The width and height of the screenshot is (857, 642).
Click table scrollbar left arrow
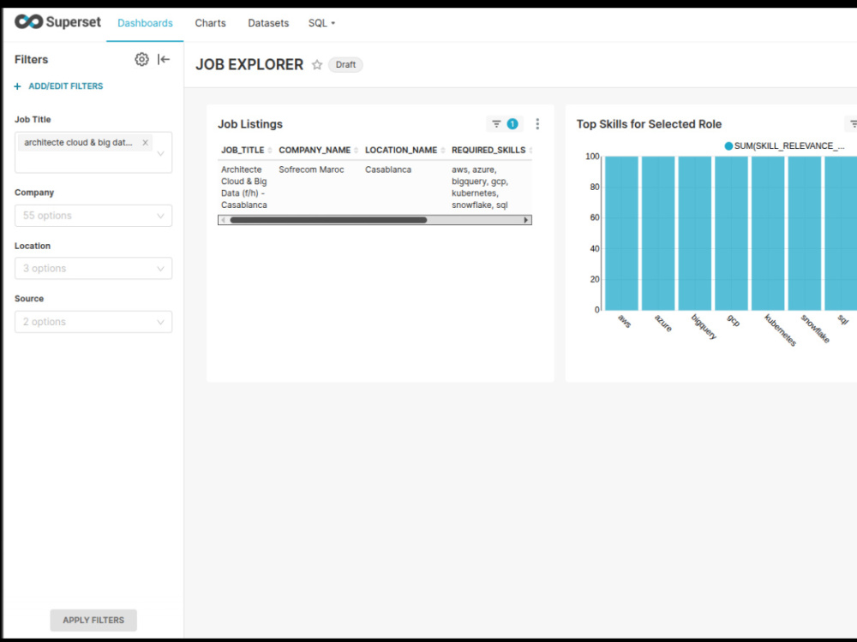point(223,220)
